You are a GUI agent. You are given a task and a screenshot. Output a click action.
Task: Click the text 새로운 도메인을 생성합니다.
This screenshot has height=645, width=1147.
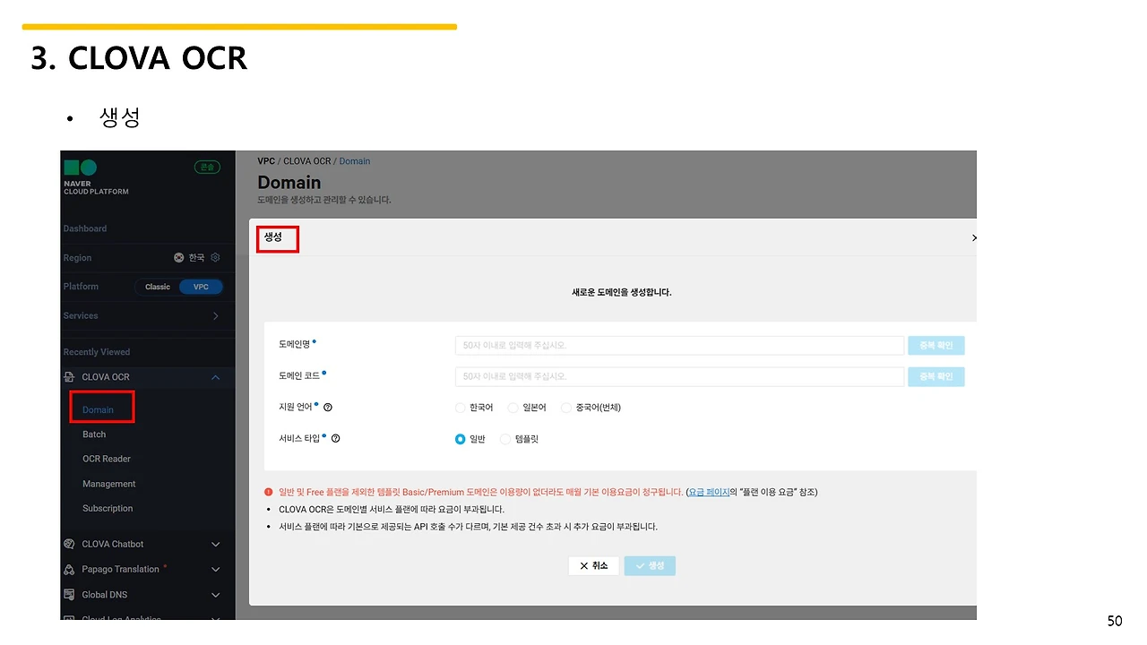click(x=622, y=292)
